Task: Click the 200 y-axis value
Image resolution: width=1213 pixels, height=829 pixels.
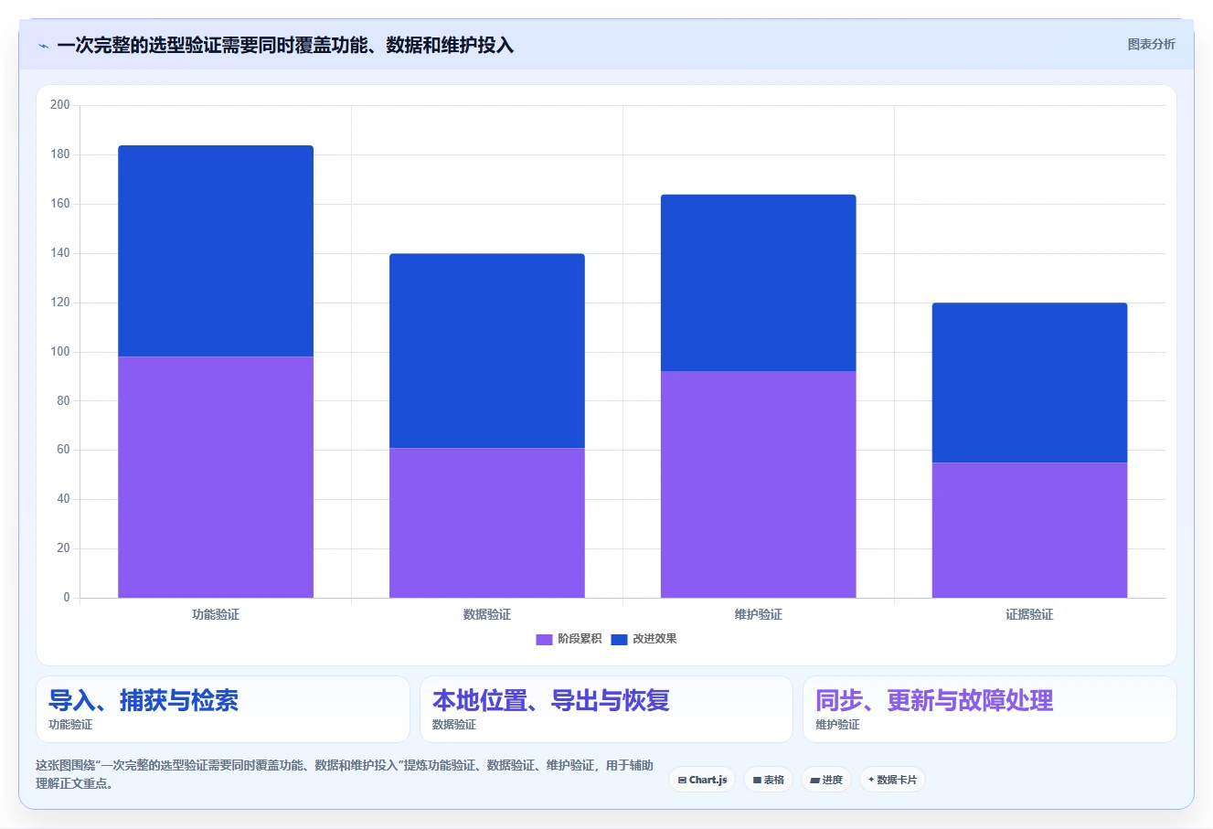Action: point(60,105)
